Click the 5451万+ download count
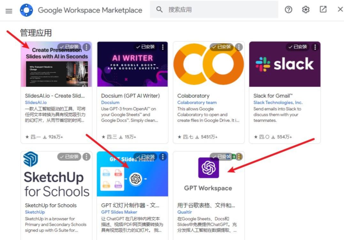This screenshot has width=344, height=240. [209, 137]
